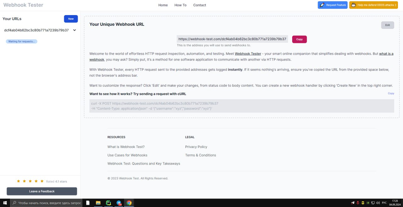Image resolution: width=403 pixels, height=207 pixels.
Task: Click the Edit button
Action: (x=388, y=25)
